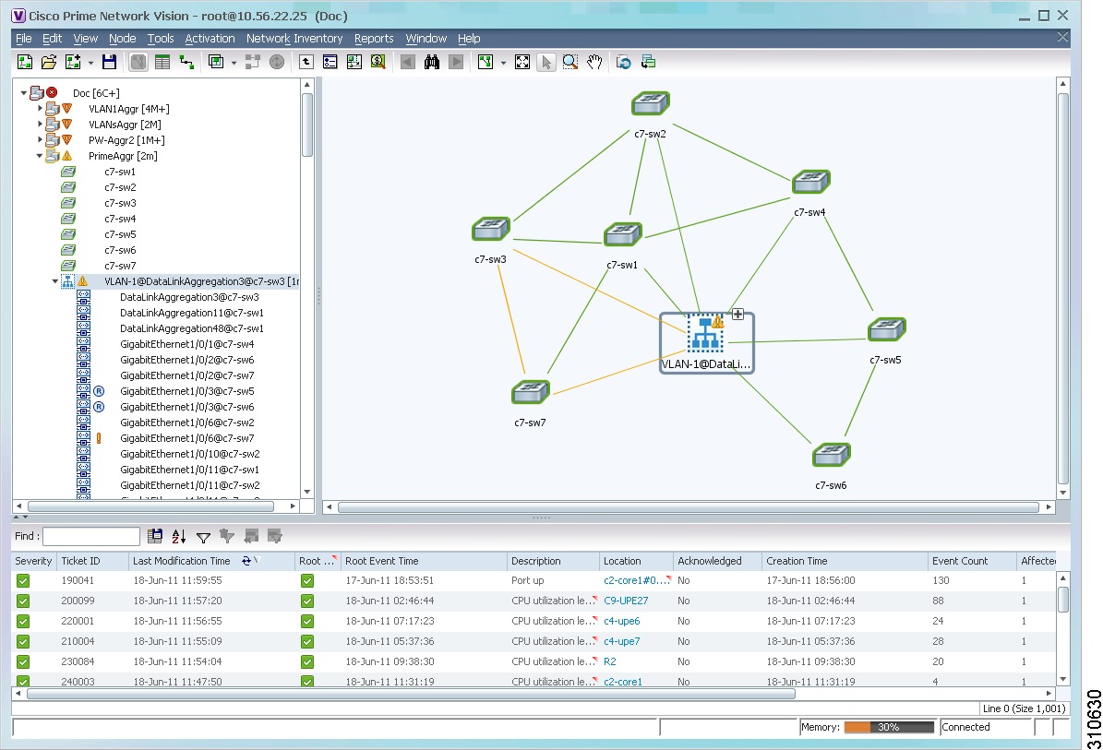
Task: Toggle the Show Map View button
Action: tap(138, 63)
